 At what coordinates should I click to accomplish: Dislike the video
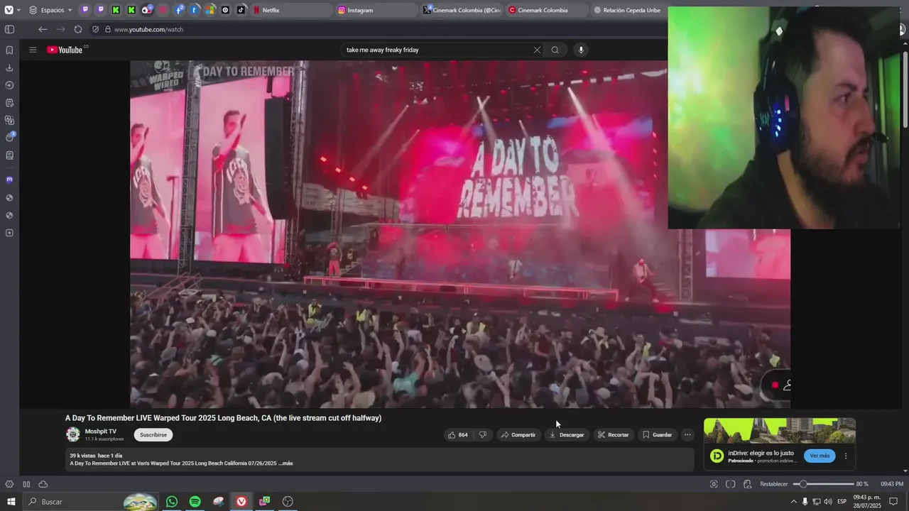click(483, 434)
